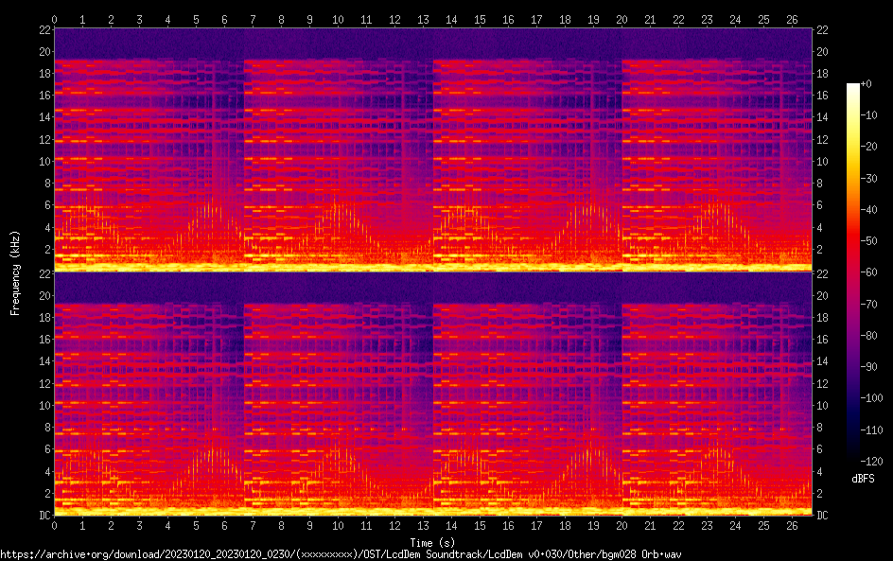Choose the 5 second tick on top time axis

click(x=196, y=19)
